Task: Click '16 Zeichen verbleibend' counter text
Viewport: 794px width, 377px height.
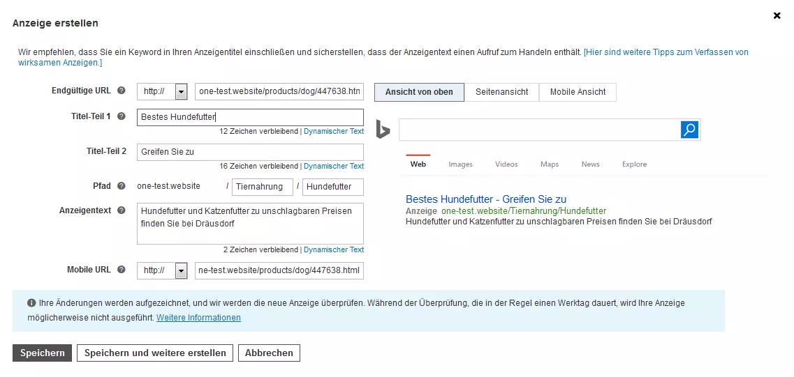Action: point(259,166)
